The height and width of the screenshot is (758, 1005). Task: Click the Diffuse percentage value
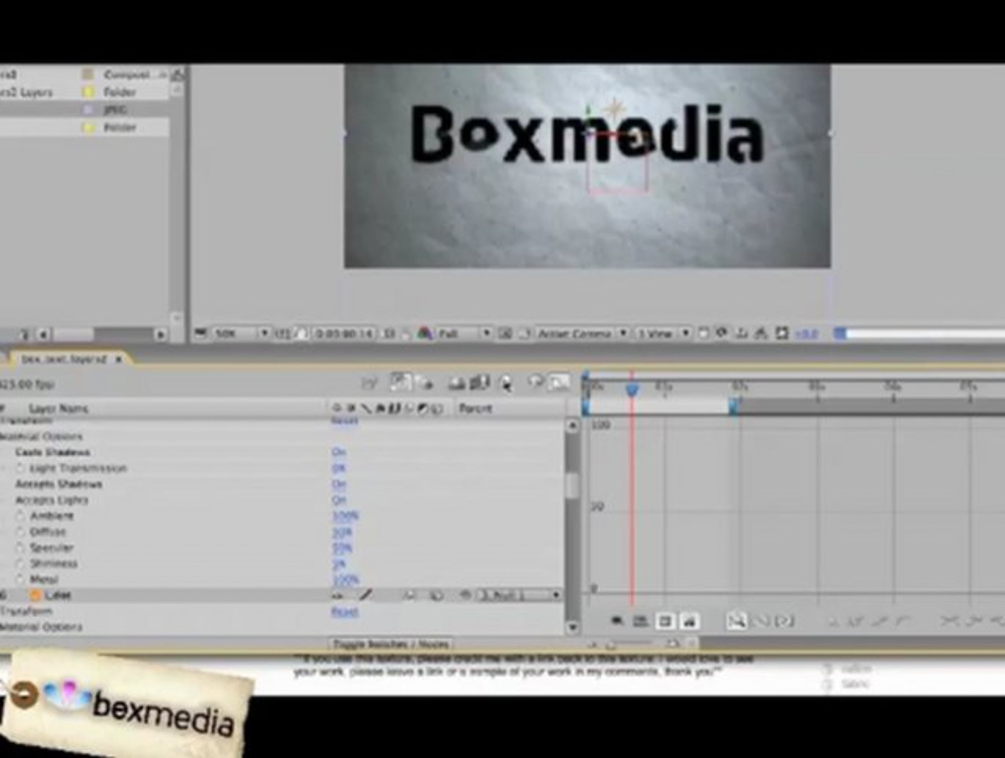(x=342, y=532)
